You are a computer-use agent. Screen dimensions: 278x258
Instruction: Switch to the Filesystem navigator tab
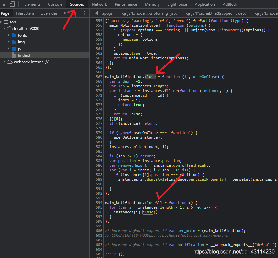(25, 13)
